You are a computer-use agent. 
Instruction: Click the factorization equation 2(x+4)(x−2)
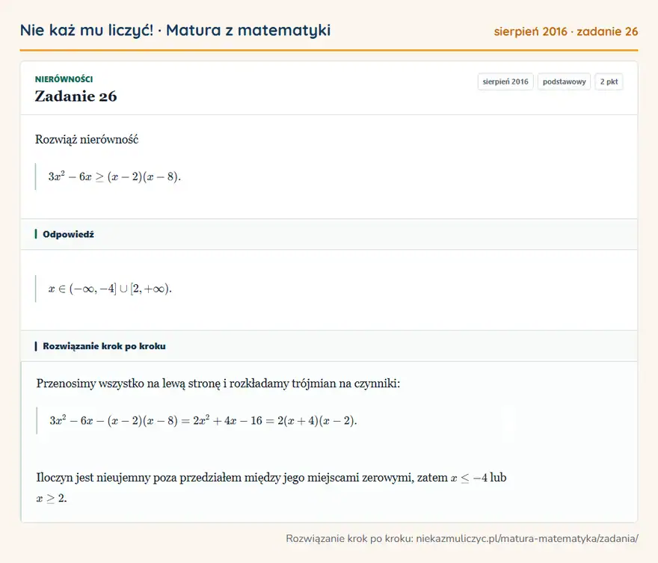point(203,420)
